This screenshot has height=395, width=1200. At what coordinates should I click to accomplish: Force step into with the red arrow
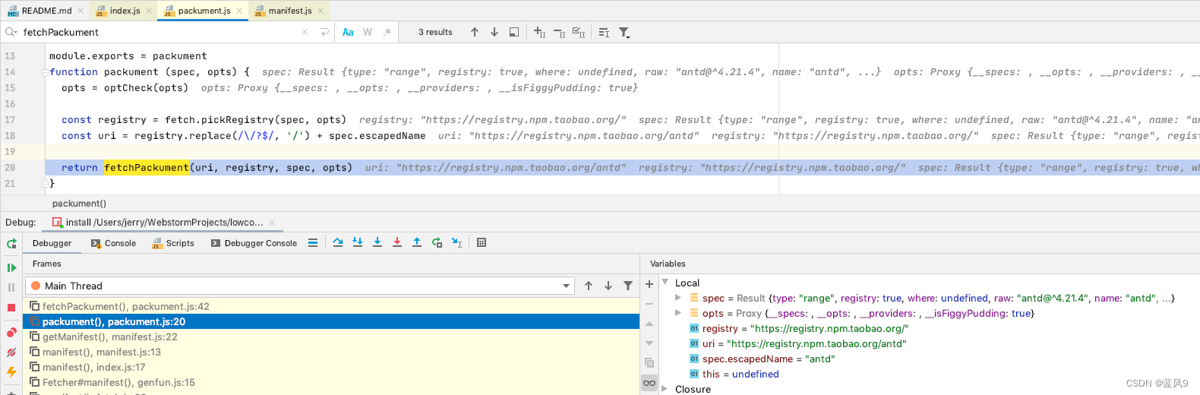[x=397, y=242]
